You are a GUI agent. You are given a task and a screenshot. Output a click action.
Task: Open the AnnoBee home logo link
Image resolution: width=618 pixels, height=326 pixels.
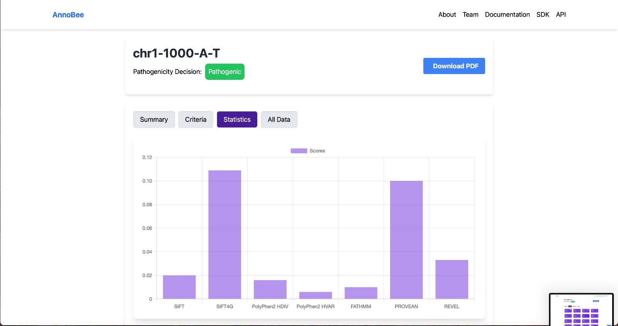[x=68, y=15]
